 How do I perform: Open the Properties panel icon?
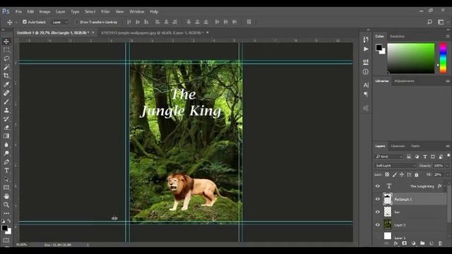pos(366,61)
